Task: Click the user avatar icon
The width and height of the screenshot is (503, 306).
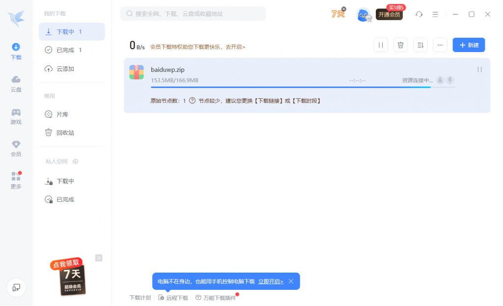Action: [364, 15]
